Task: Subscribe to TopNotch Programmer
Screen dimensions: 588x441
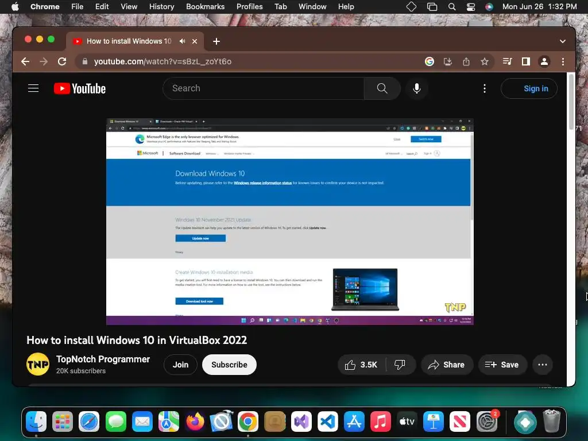Action: [x=229, y=365]
